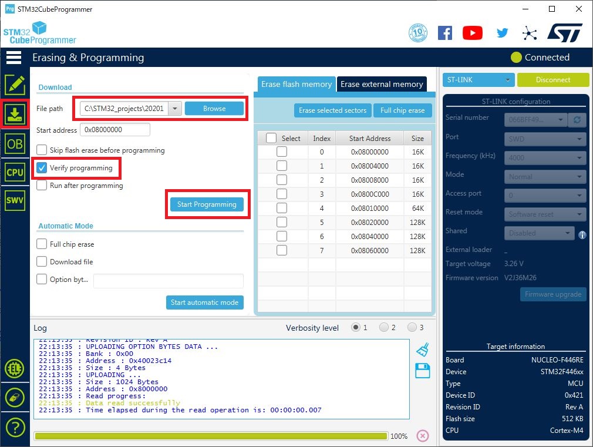Open help question mark icon
593x447 pixels.
(15, 428)
